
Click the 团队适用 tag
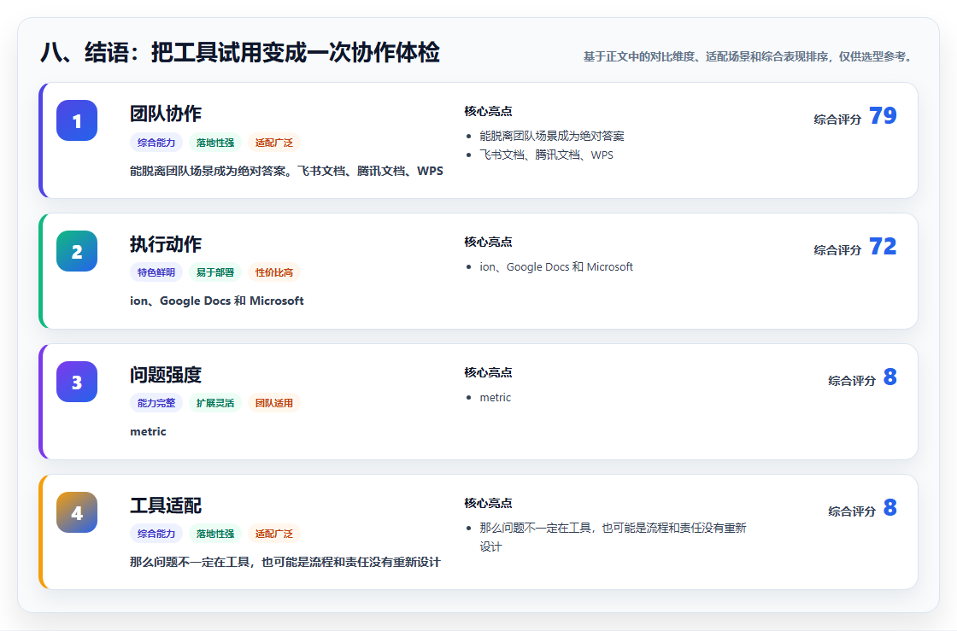click(x=274, y=402)
